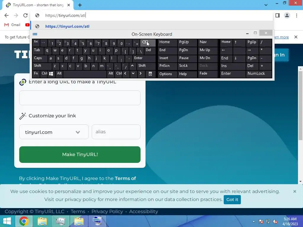This screenshot has height=227, width=303.
Task: Open the Chrome profile avatar
Action: [287, 15]
